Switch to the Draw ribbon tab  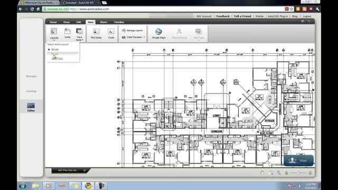67,22
